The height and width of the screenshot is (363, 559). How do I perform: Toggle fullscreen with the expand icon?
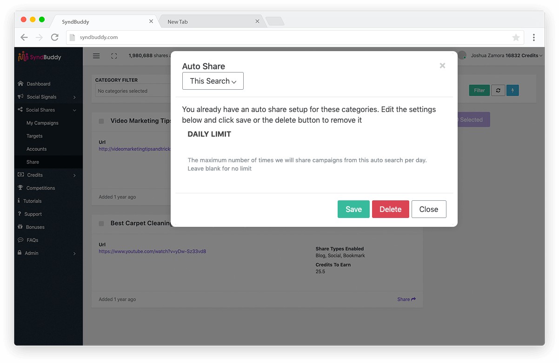[114, 56]
